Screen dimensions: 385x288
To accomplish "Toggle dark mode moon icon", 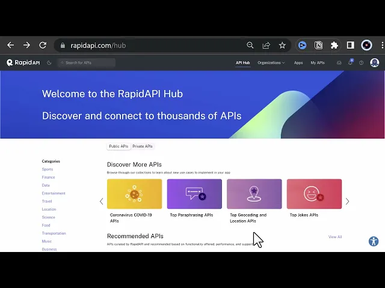I will tap(49, 62).
